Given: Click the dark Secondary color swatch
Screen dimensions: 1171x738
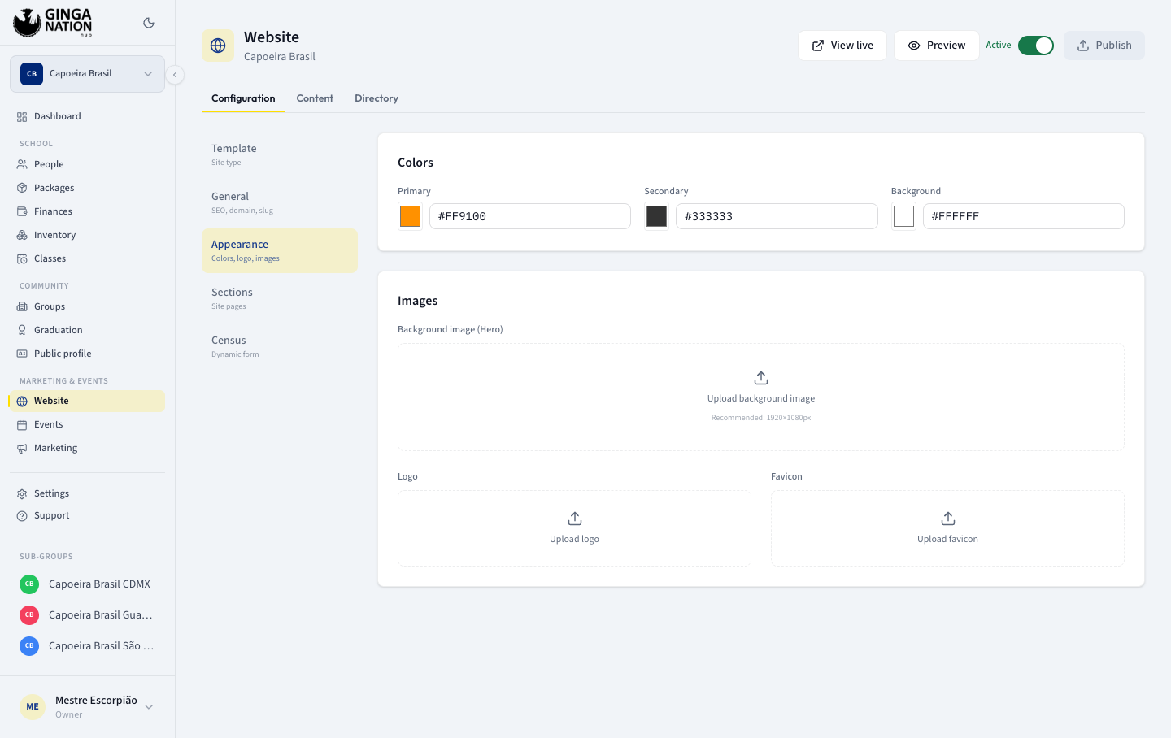Looking at the screenshot, I should pos(657,216).
